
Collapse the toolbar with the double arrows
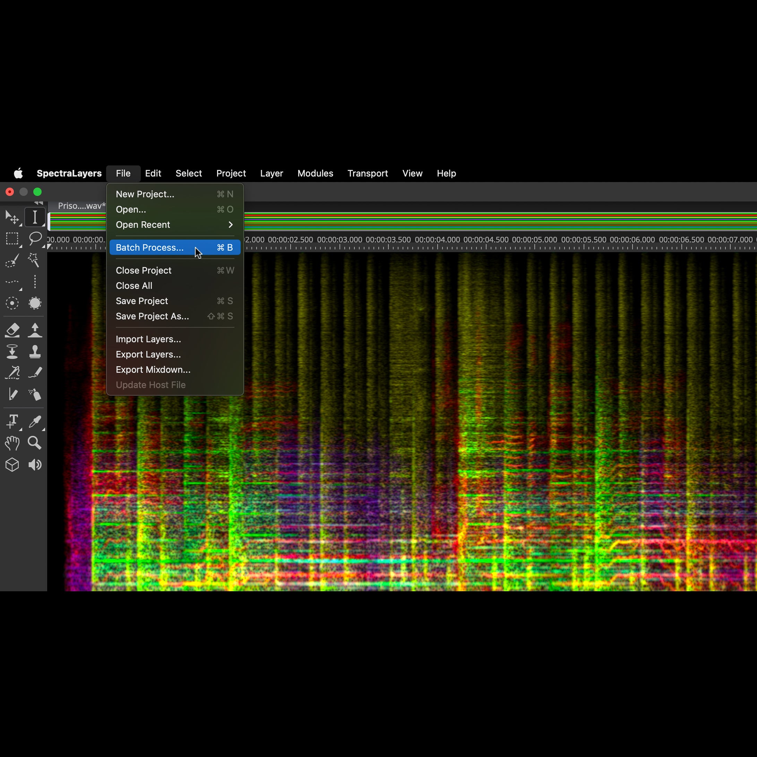pyautogui.click(x=39, y=203)
